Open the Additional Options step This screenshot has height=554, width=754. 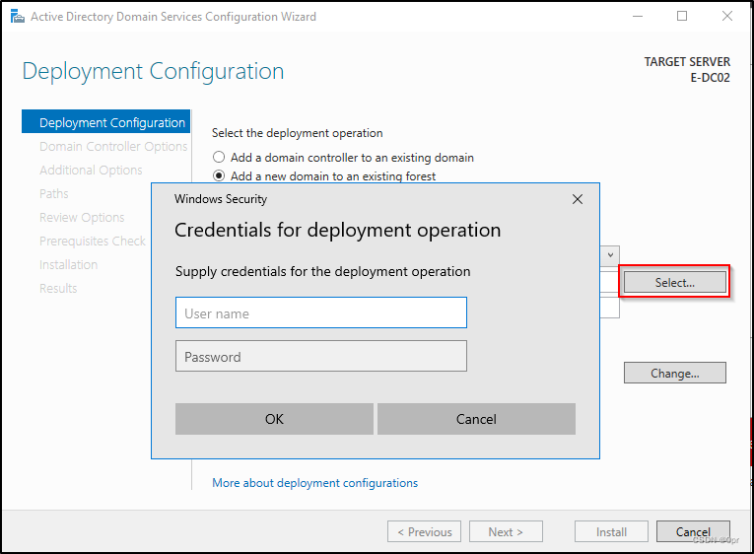click(91, 171)
